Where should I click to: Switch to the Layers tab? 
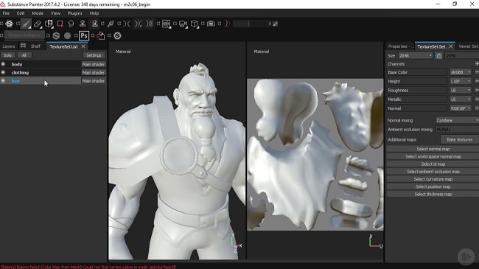(9, 46)
